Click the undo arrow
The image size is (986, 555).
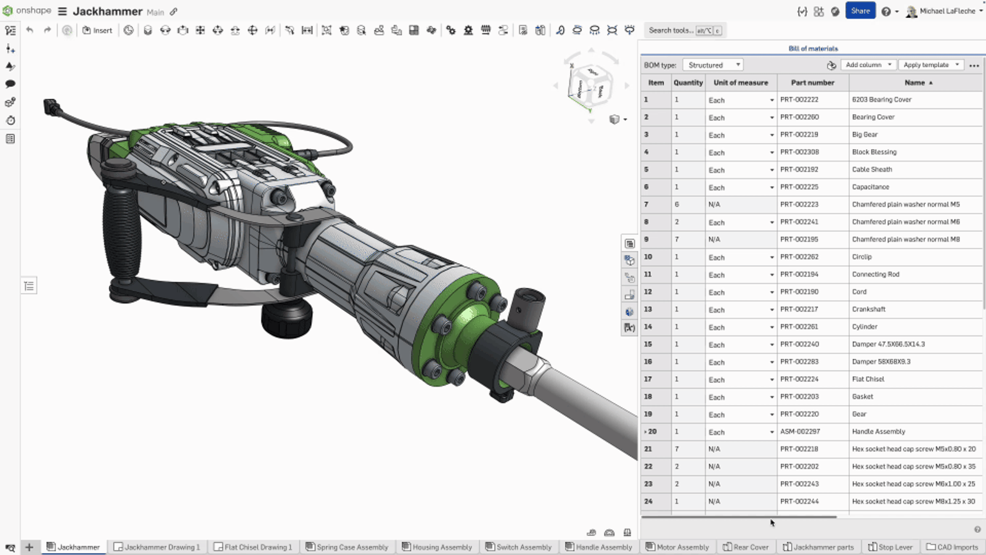(x=29, y=29)
